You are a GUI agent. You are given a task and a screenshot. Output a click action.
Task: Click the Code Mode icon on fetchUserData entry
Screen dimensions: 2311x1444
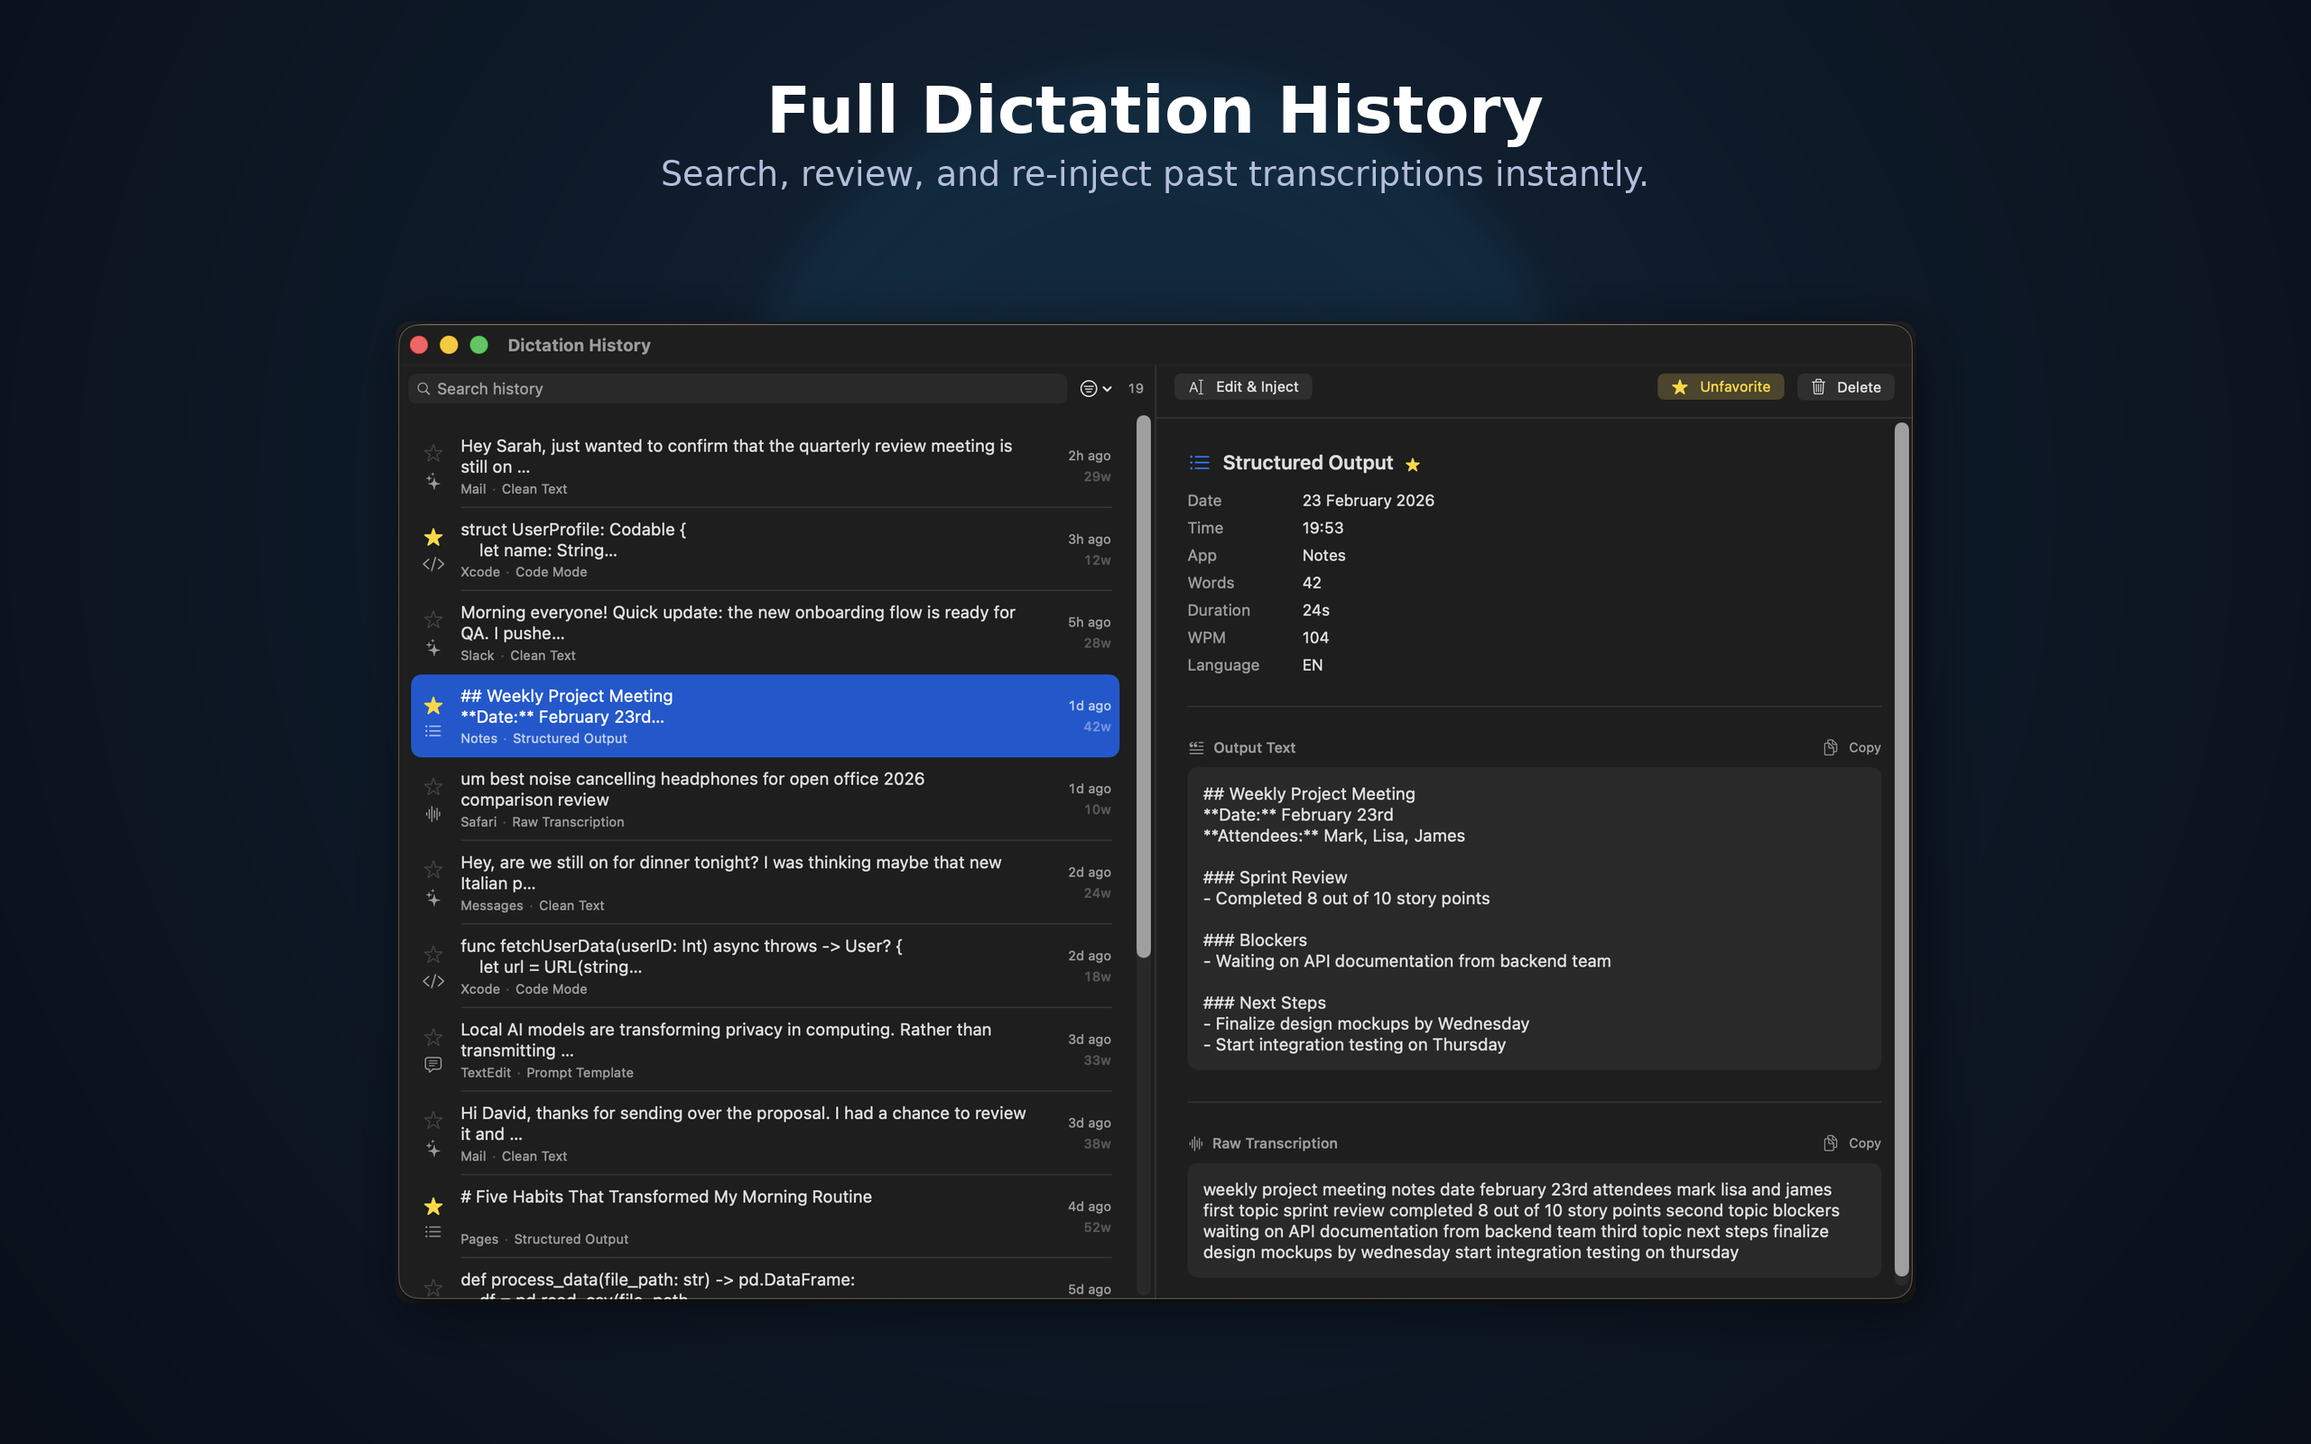(x=432, y=981)
